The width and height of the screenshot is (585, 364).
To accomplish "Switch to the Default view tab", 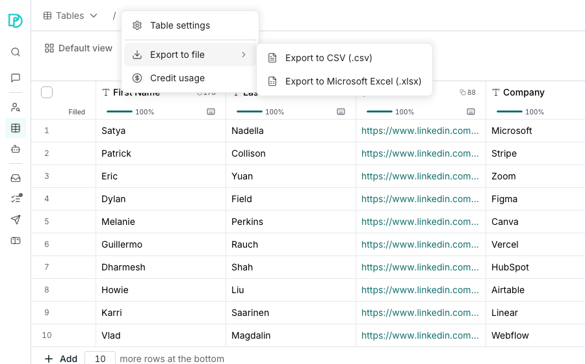I will tap(79, 48).
